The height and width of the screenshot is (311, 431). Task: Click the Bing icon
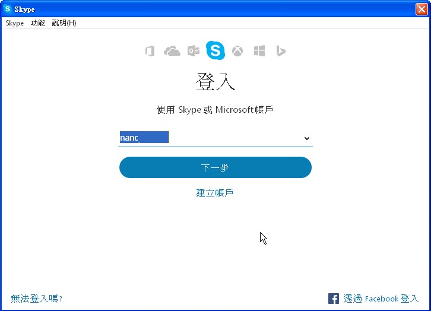281,51
